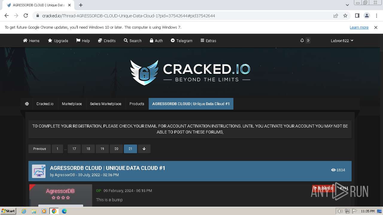Open the Credits nav link
The height and width of the screenshot is (215, 383).
pyautogui.click(x=107, y=41)
